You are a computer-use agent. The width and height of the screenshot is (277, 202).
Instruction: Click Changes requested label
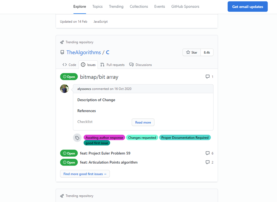point(142,137)
